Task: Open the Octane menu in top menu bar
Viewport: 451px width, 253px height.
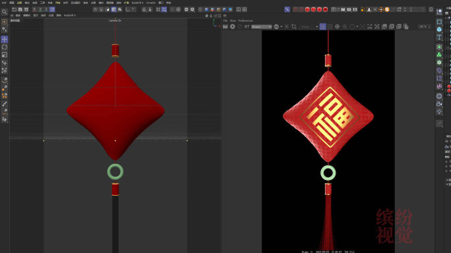Action: coord(151,3)
